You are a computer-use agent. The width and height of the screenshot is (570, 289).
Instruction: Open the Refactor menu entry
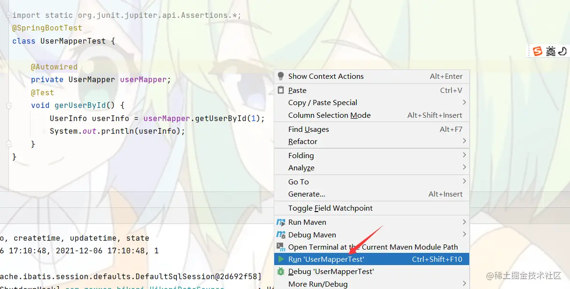[372, 141]
